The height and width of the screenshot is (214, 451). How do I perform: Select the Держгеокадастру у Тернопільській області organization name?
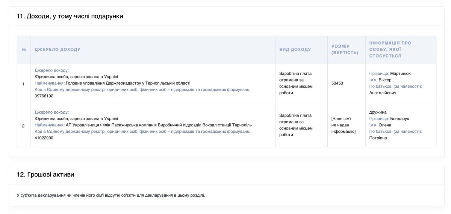(x=128, y=83)
